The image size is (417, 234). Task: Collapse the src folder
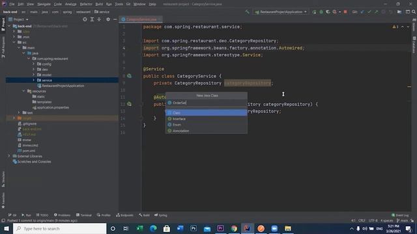[x=14, y=42]
